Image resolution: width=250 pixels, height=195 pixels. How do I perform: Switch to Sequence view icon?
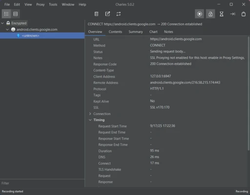tap(16, 14)
